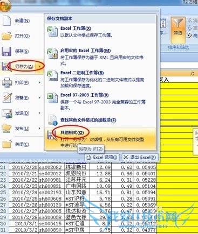Expand the 准备(E) submenu arrow

[x=39, y=98]
